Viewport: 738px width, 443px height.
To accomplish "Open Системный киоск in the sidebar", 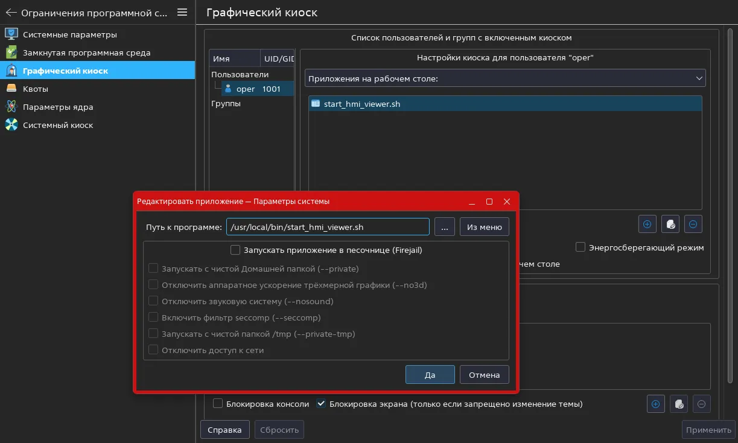I will coord(97,125).
